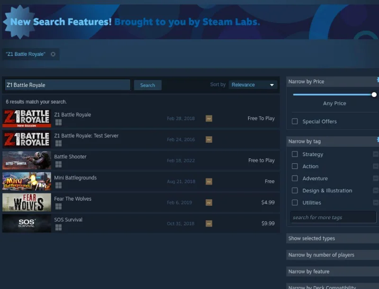
Task: Open the Sort by Relevance dropdown
Action: pyautogui.click(x=253, y=85)
